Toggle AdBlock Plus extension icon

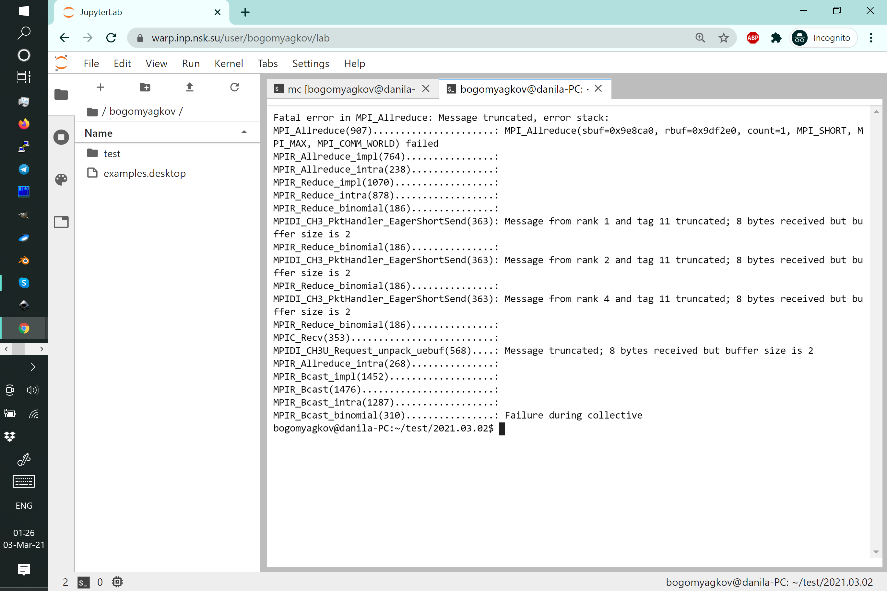[753, 38]
